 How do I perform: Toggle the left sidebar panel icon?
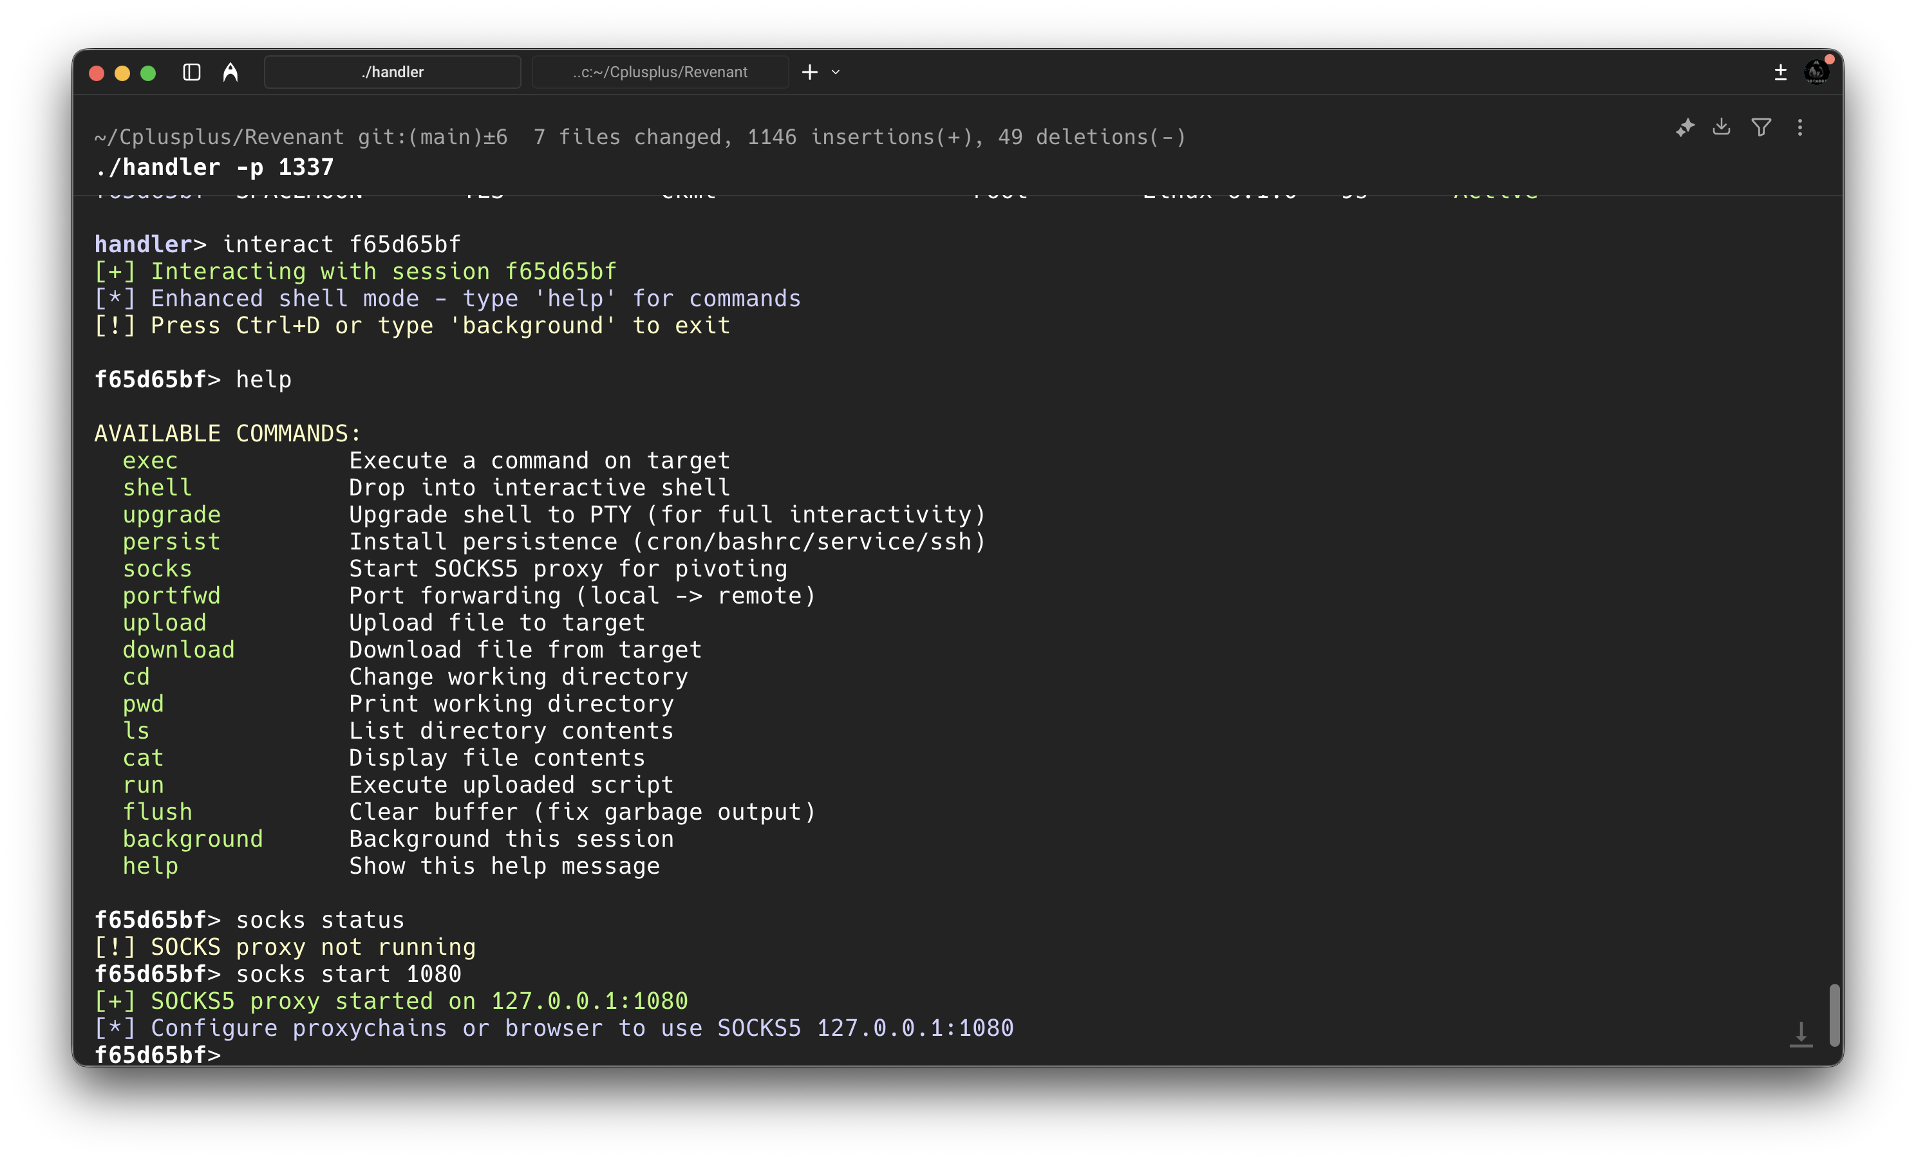[191, 72]
